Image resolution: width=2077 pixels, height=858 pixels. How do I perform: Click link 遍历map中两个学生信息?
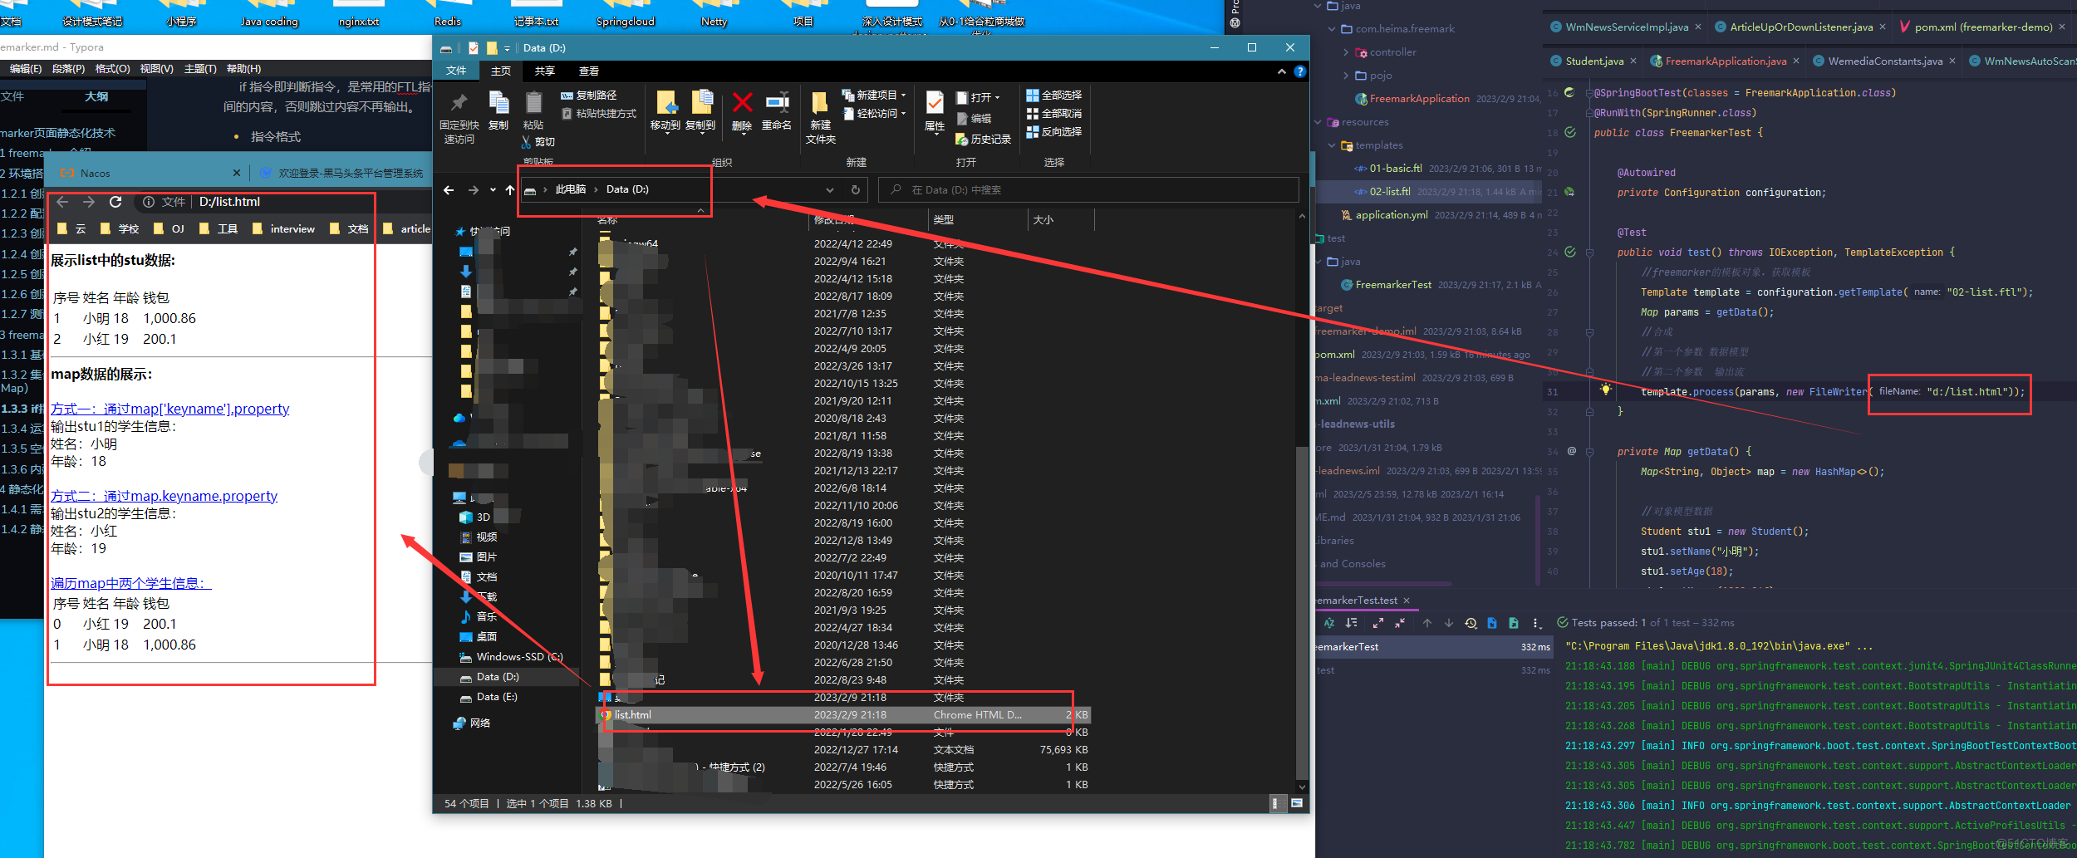point(131,583)
